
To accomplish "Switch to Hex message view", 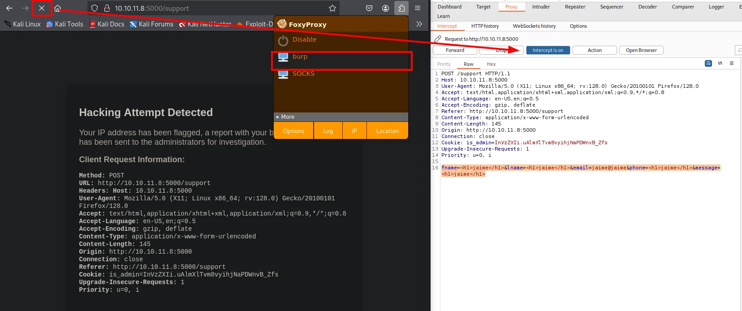I will pyautogui.click(x=491, y=64).
